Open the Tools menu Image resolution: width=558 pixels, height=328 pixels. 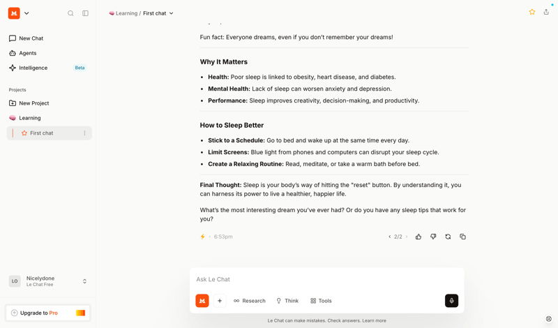(x=321, y=301)
